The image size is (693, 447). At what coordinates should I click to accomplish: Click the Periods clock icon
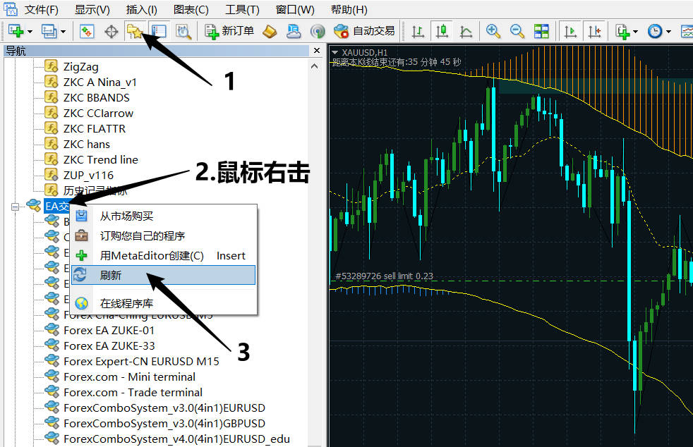655,31
